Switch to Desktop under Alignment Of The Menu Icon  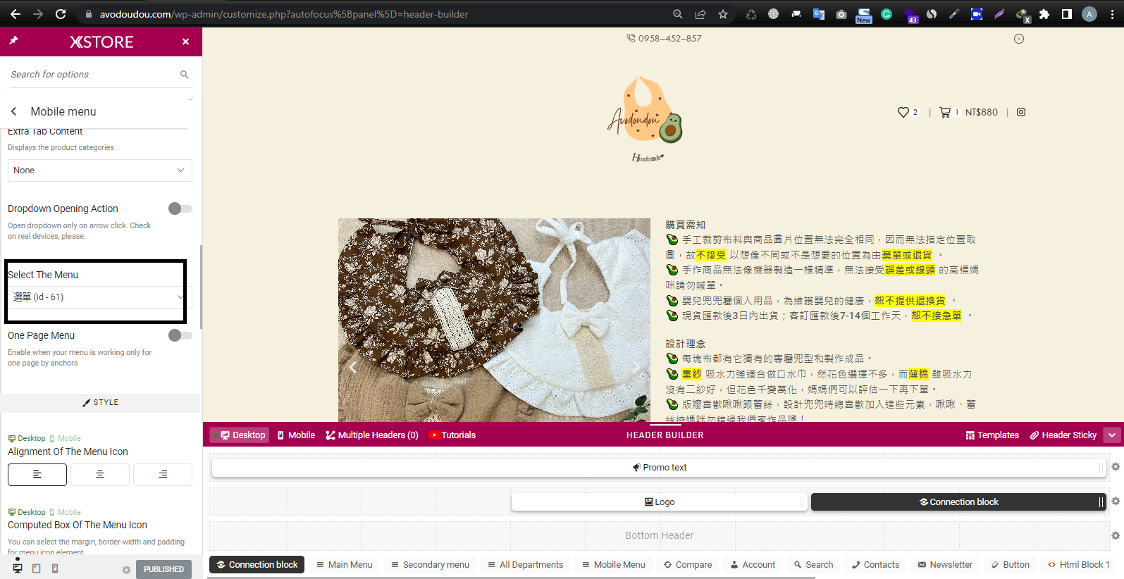(x=27, y=438)
